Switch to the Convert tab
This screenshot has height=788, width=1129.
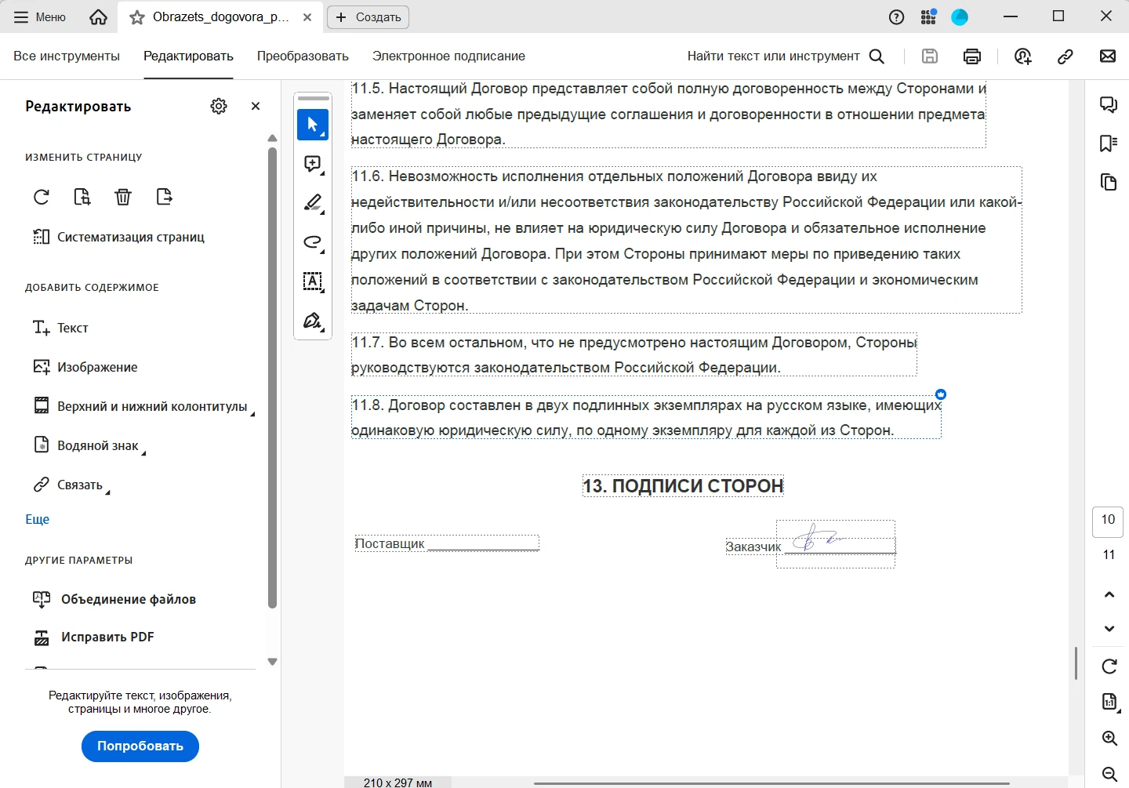pyautogui.click(x=303, y=56)
